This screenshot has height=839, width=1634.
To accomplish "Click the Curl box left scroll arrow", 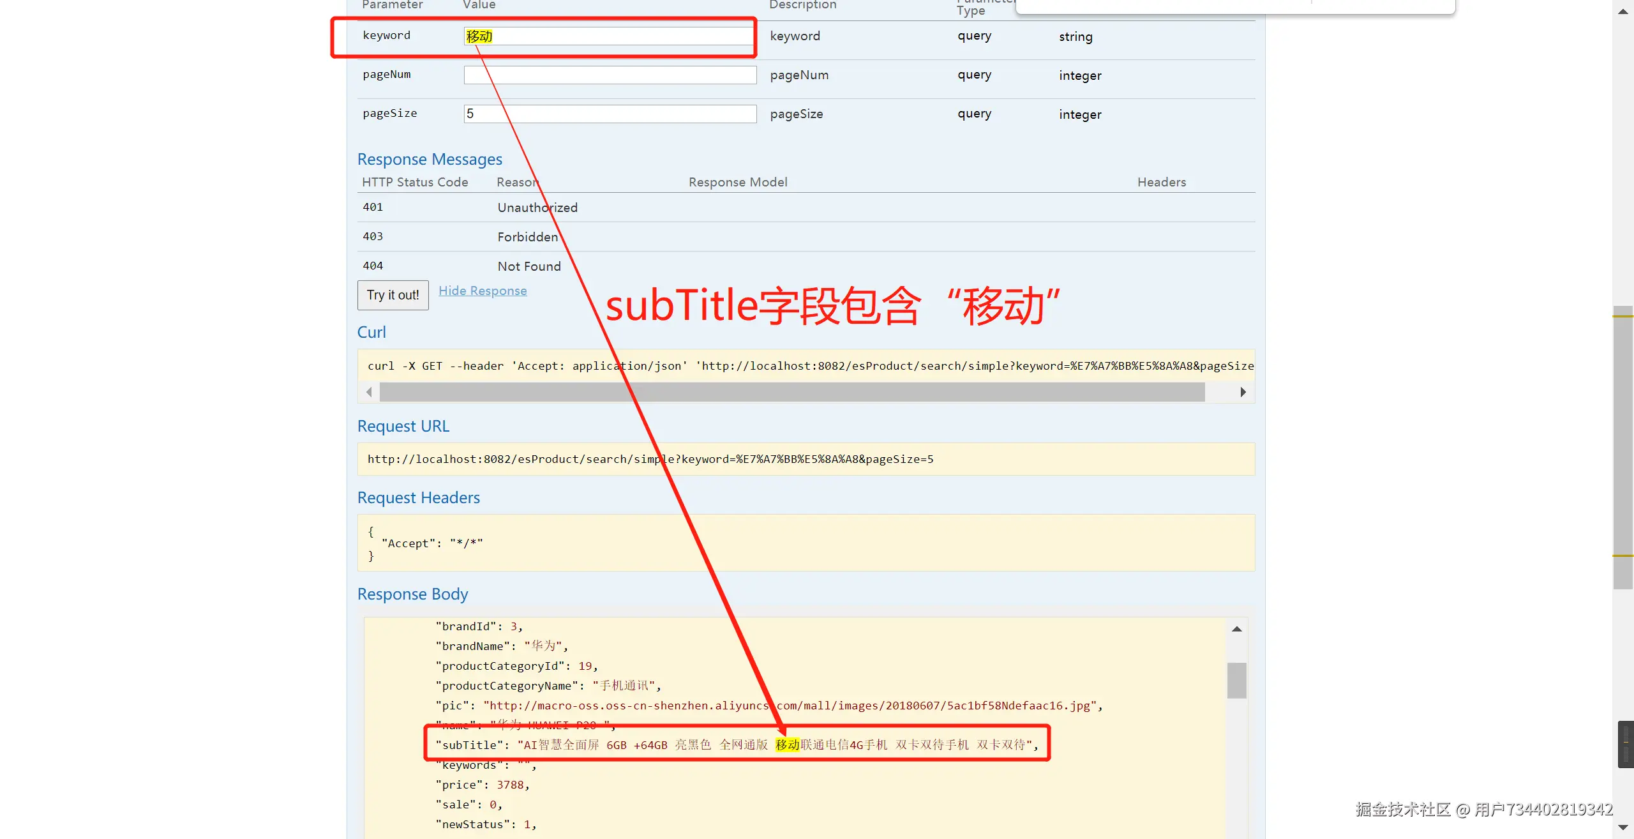I will click(x=369, y=392).
